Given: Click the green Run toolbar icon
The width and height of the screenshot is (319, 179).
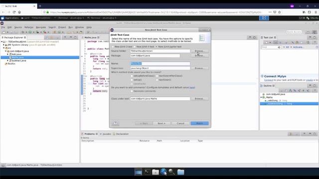Looking at the screenshot, I should point(30,32).
